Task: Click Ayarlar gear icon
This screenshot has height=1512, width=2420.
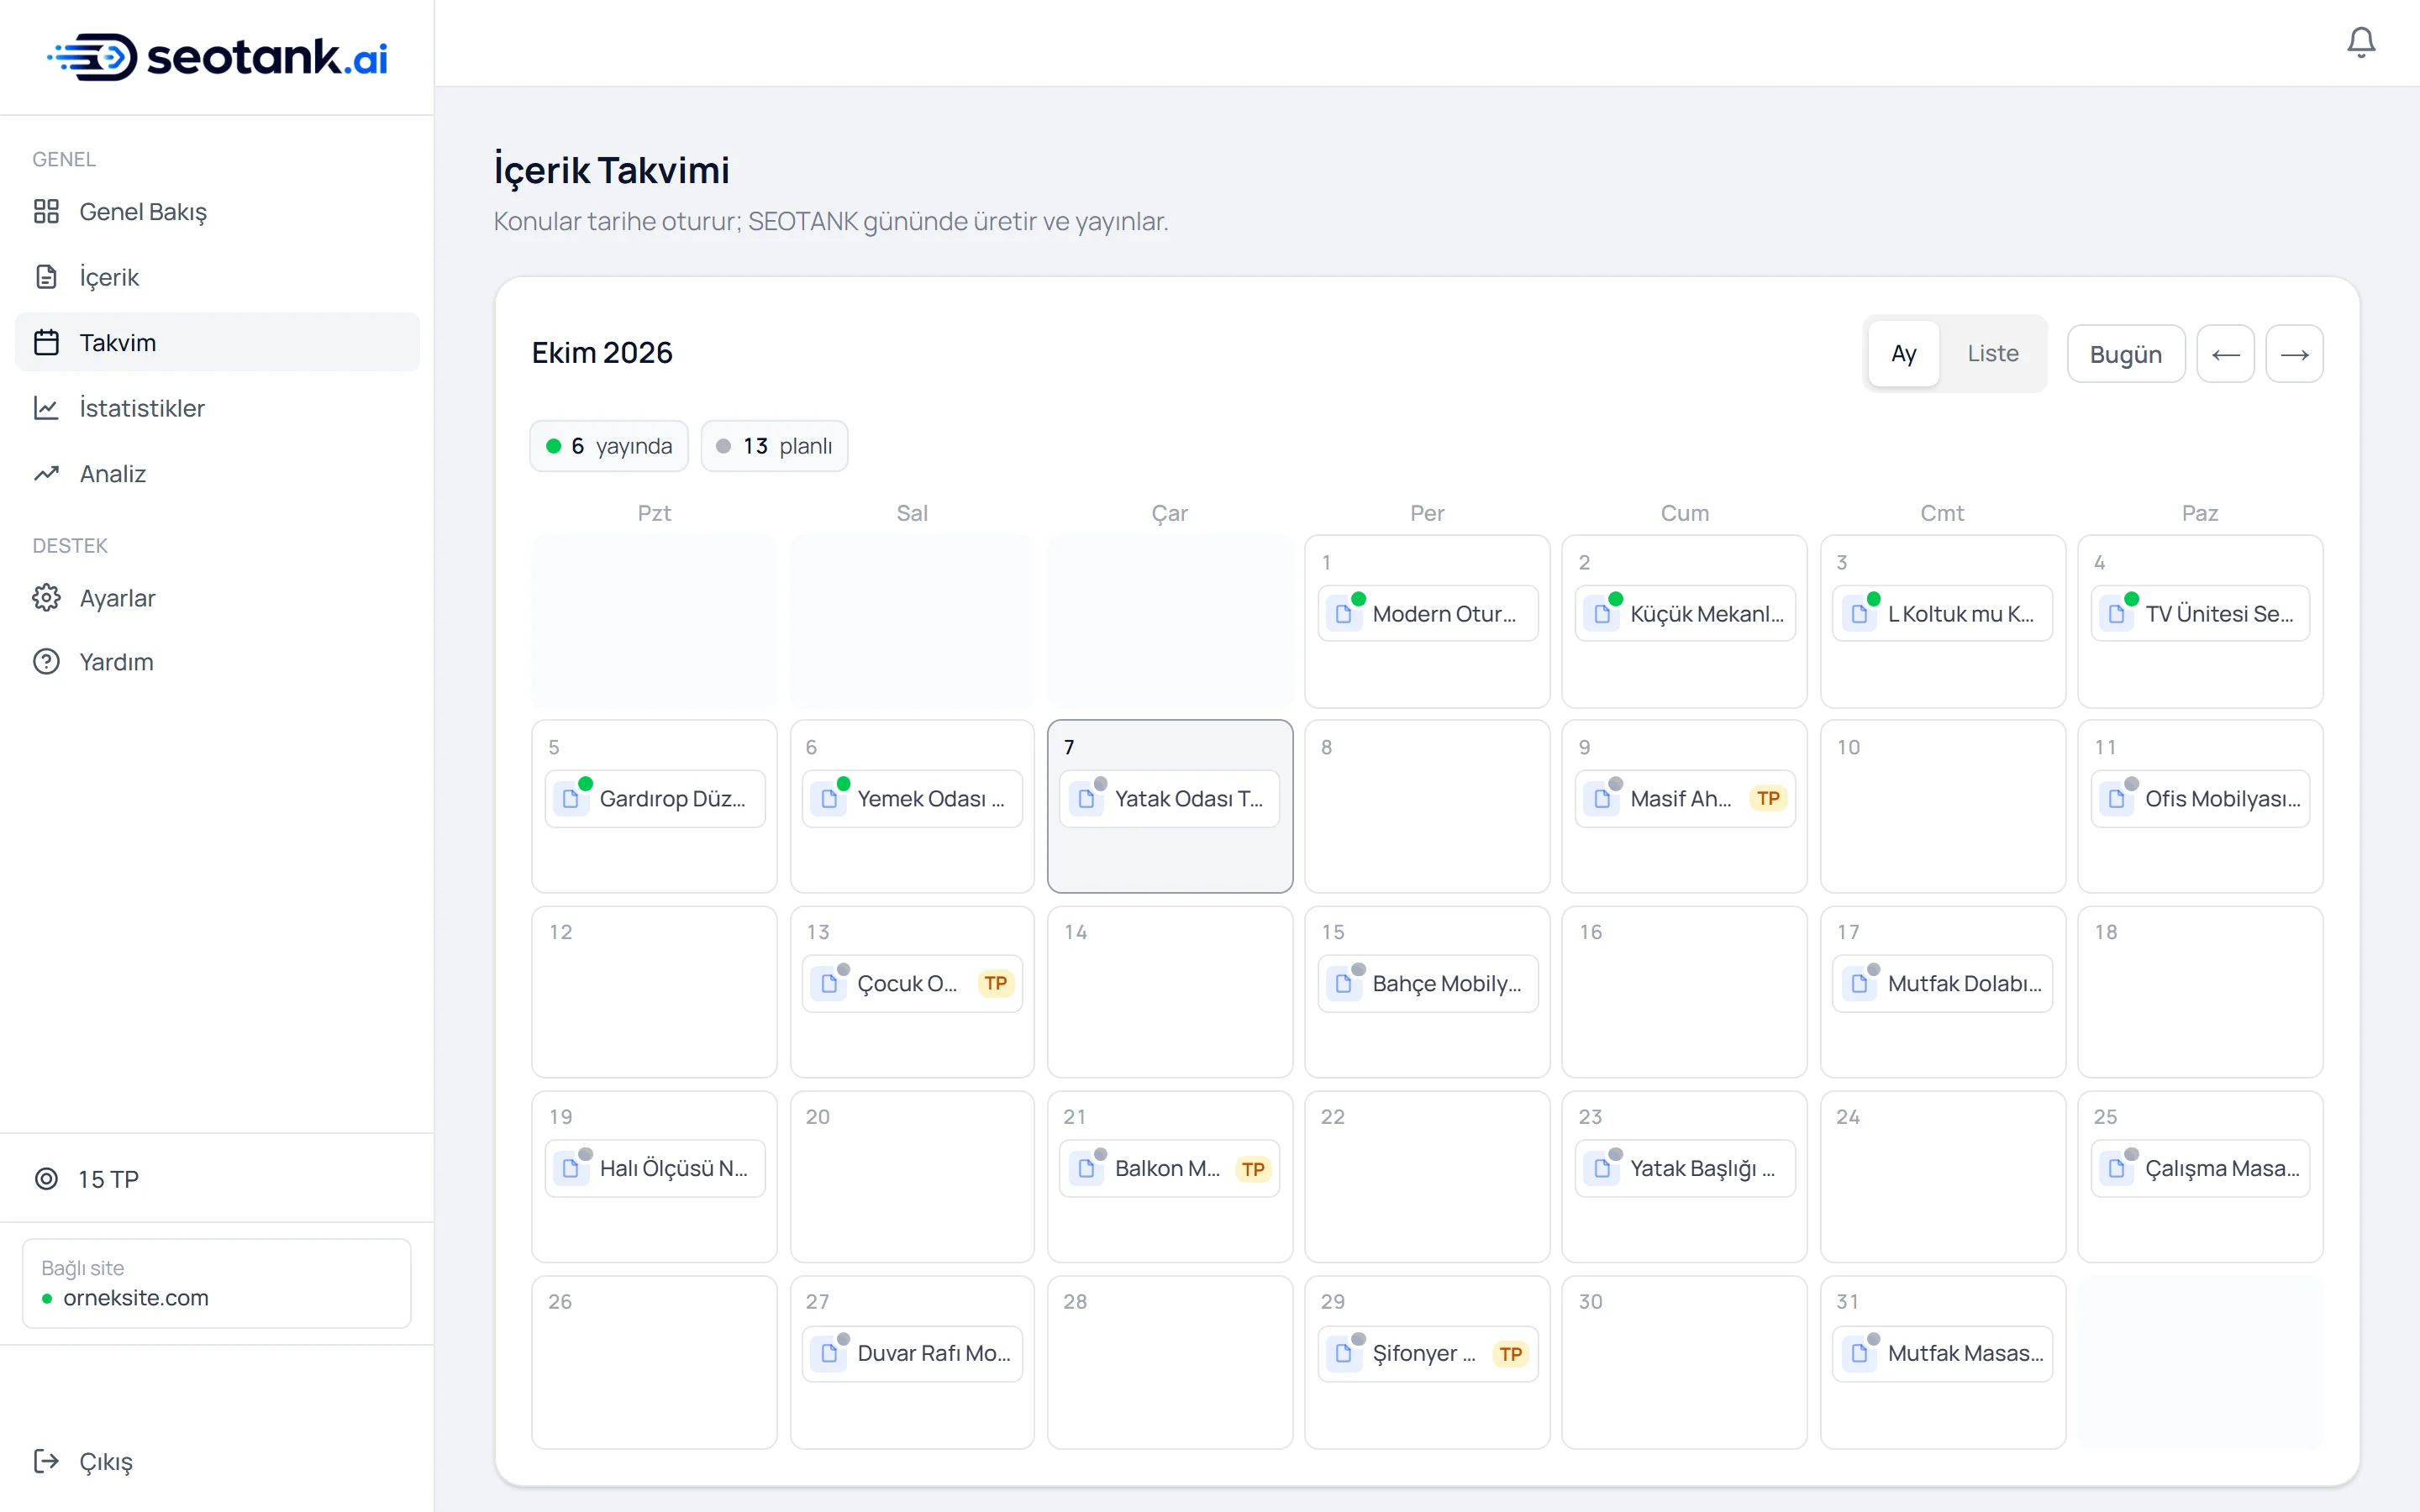Action: pyautogui.click(x=46, y=598)
